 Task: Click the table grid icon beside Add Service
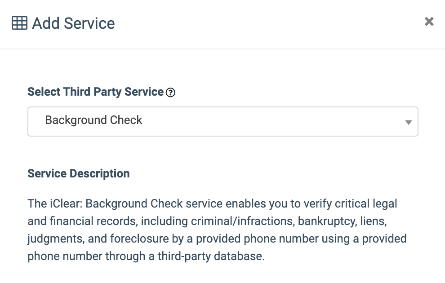click(19, 23)
